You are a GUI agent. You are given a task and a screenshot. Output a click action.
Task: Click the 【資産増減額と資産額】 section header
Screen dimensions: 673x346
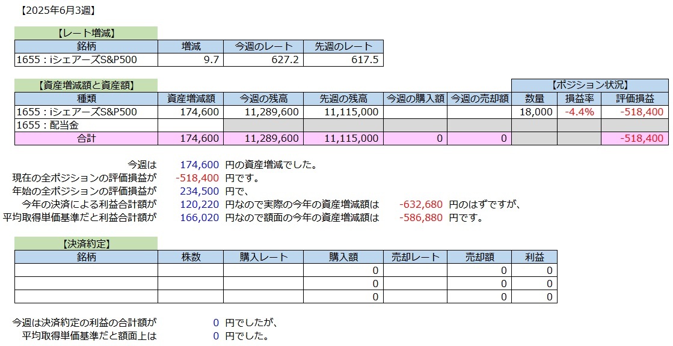(x=86, y=85)
